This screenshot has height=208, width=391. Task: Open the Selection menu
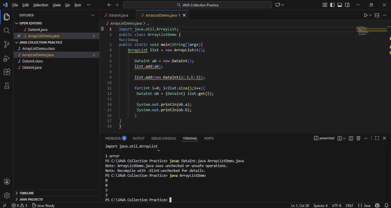click(41, 5)
